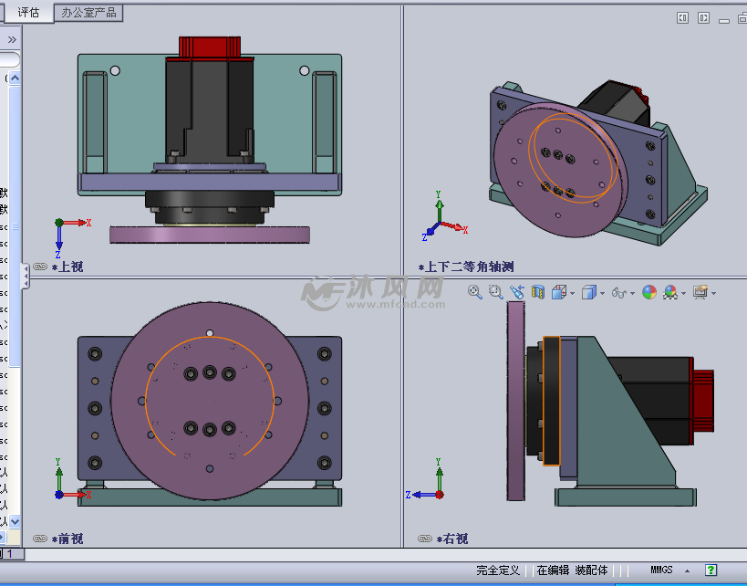
Task: Select the Zoom to Area tool
Action: 496,292
